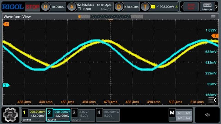221x124 pixels.
Task: Toggle channel 1 on or off
Action: coord(25,113)
